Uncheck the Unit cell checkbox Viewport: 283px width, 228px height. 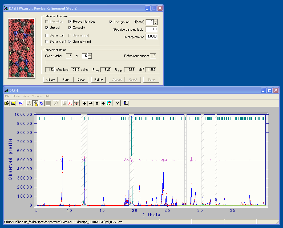(47, 28)
